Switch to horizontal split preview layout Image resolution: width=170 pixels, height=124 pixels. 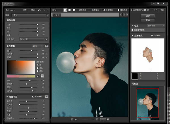(x=69, y=10)
